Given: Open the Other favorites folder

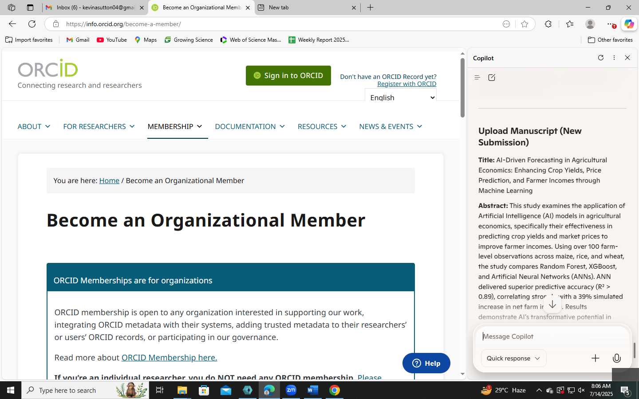Looking at the screenshot, I should [x=610, y=40].
